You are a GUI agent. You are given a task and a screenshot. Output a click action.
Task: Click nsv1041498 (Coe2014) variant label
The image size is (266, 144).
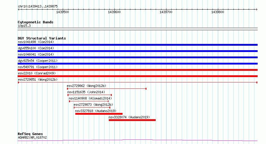coord(36,42)
